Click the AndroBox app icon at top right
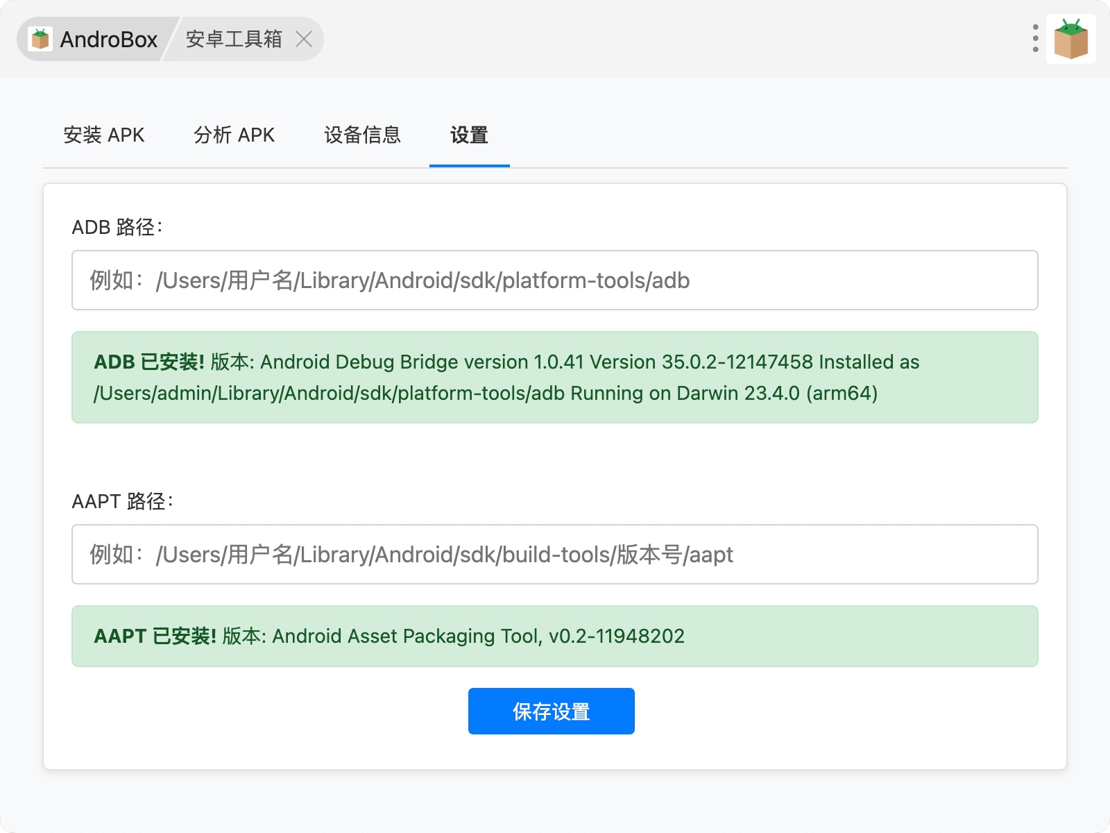The image size is (1110, 833). tap(1071, 39)
